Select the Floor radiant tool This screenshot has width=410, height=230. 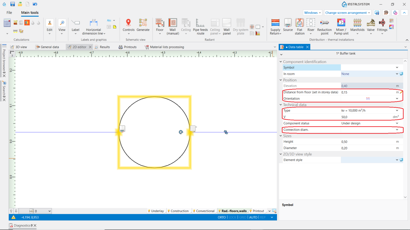[160, 26]
